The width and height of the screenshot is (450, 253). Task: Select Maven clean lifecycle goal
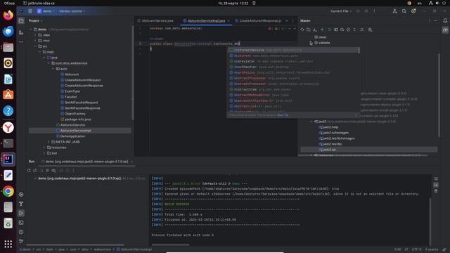pyautogui.click(x=321, y=37)
